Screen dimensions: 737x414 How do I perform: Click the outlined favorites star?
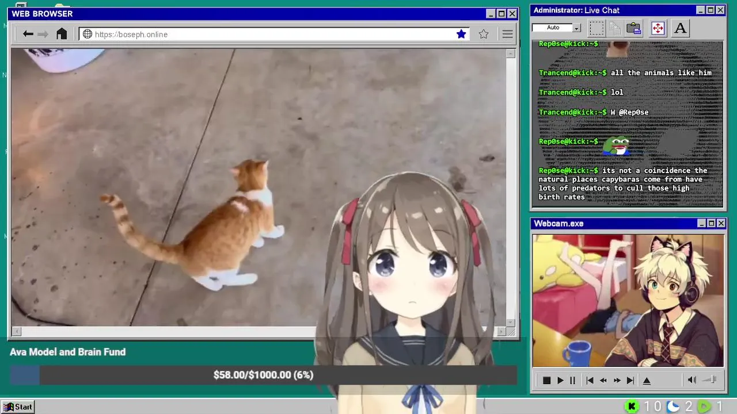[x=484, y=34]
